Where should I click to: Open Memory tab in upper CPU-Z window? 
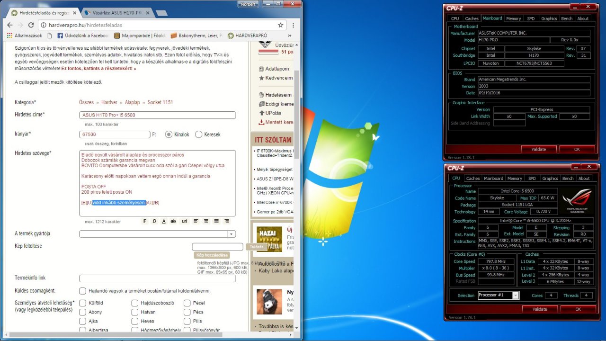pos(513,18)
